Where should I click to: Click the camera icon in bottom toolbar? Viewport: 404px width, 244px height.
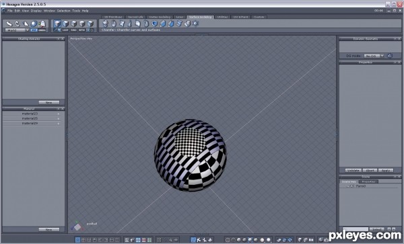[326, 239]
